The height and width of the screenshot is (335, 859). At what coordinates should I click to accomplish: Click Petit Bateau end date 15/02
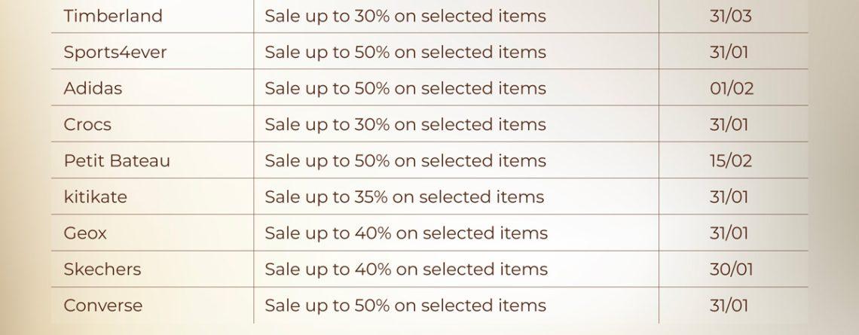pyautogui.click(x=730, y=160)
